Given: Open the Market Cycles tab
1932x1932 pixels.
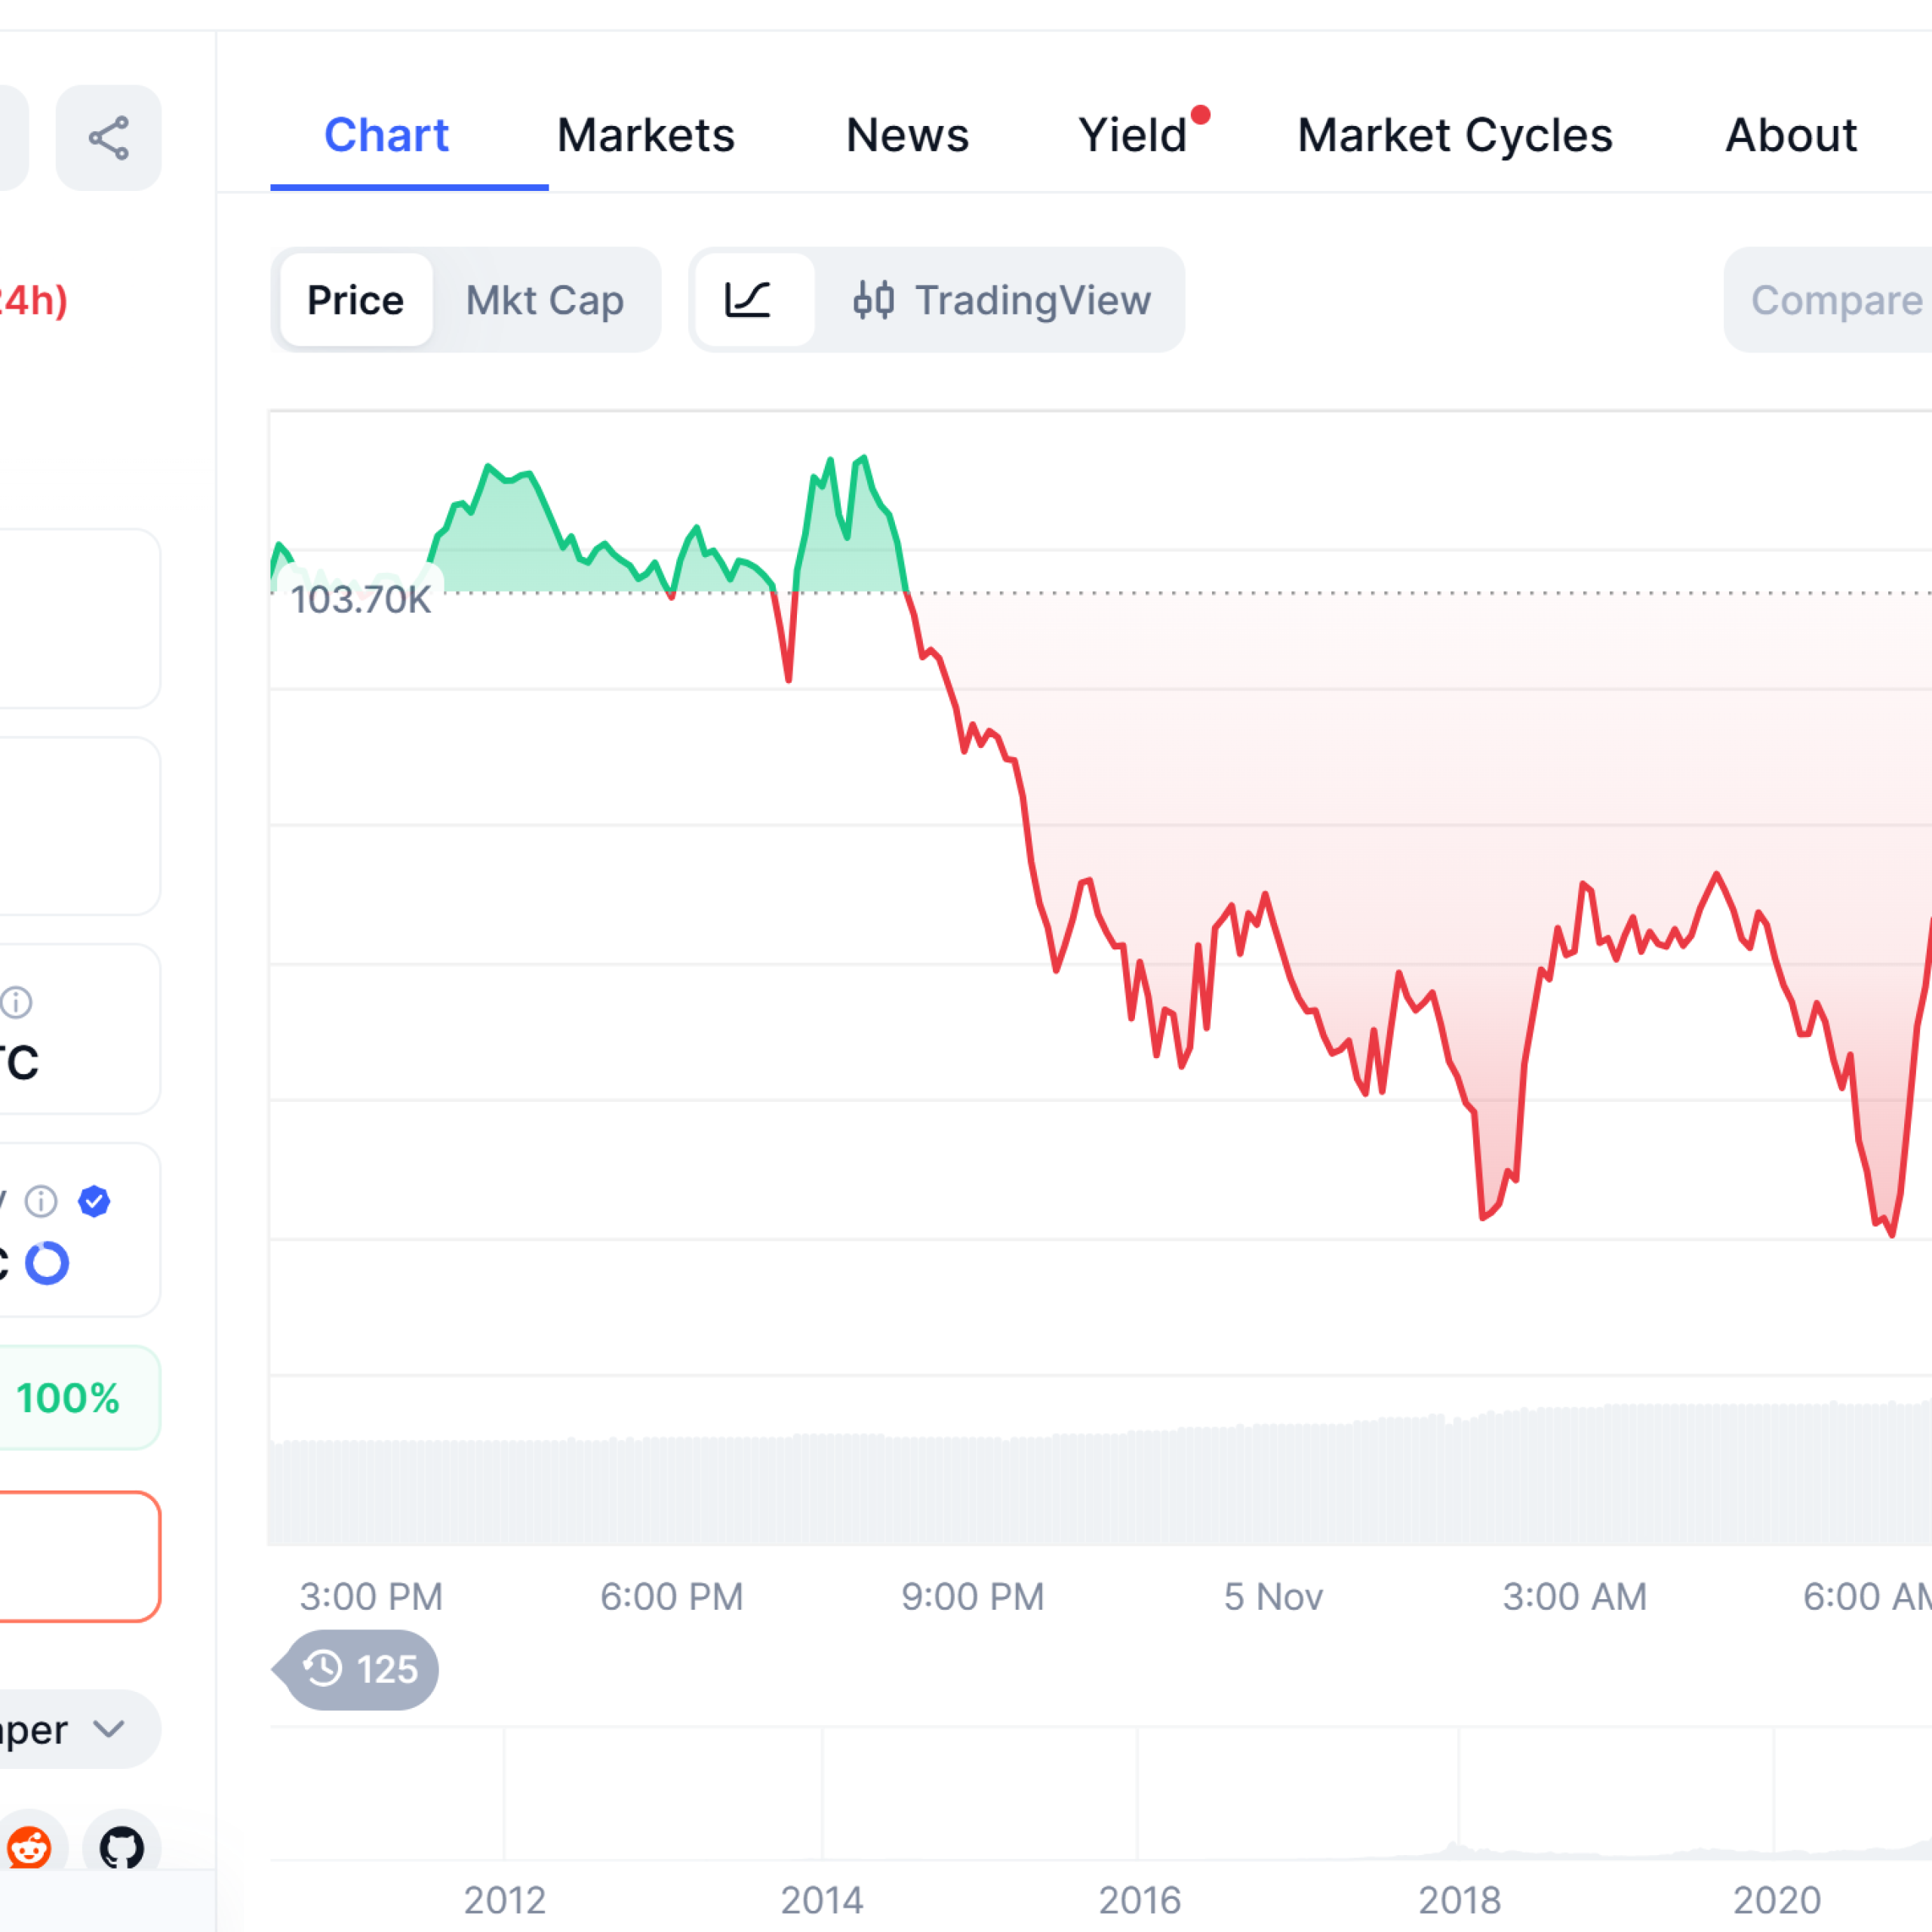Looking at the screenshot, I should tap(1455, 136).
